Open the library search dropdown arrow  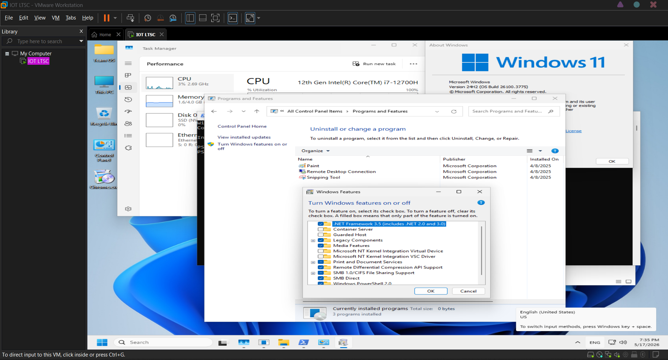pyautogui.click(x=81, y=41)
